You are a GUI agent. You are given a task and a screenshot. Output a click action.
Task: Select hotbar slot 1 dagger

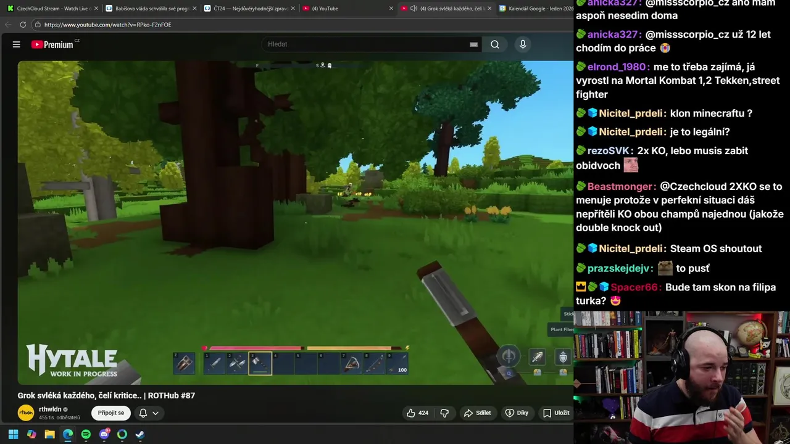pyautogui.click(x=215, y=364)
